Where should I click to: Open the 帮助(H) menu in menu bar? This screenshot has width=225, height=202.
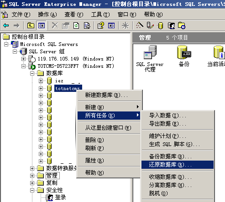[x=153, y=15]
